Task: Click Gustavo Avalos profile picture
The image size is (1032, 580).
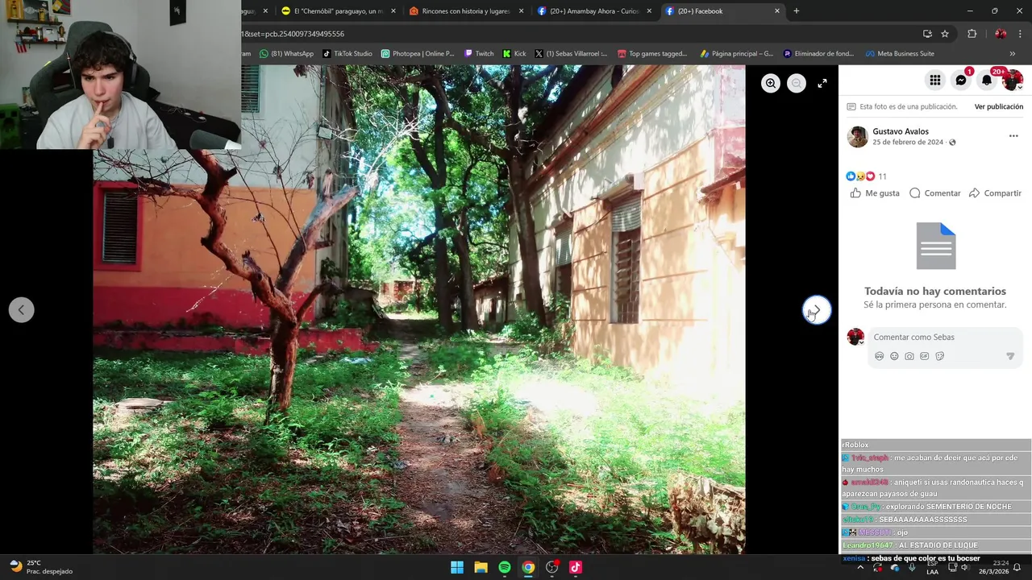Action: click(857, 137)
